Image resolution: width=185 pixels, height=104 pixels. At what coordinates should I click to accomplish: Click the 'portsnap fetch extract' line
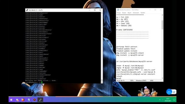pyautogui.click(x=127, y=47)
